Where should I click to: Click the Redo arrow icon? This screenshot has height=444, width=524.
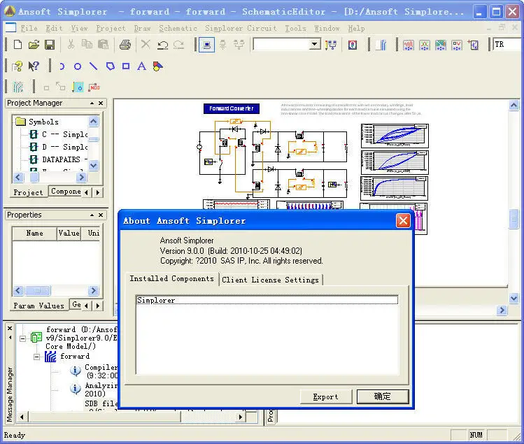click(179, 45)
